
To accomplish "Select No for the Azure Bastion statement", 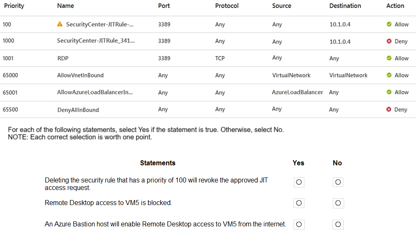I will [x=338, y=224].
